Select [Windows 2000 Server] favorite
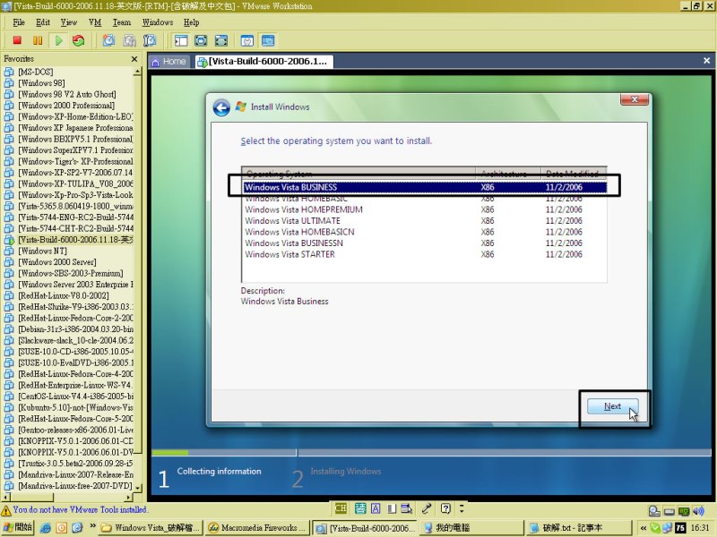The height and width of the screenshot is (537, 717). 57,262
